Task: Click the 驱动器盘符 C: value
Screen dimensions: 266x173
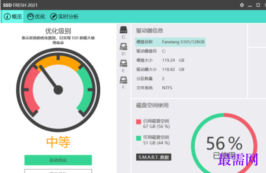Action: tap(164, 51)
